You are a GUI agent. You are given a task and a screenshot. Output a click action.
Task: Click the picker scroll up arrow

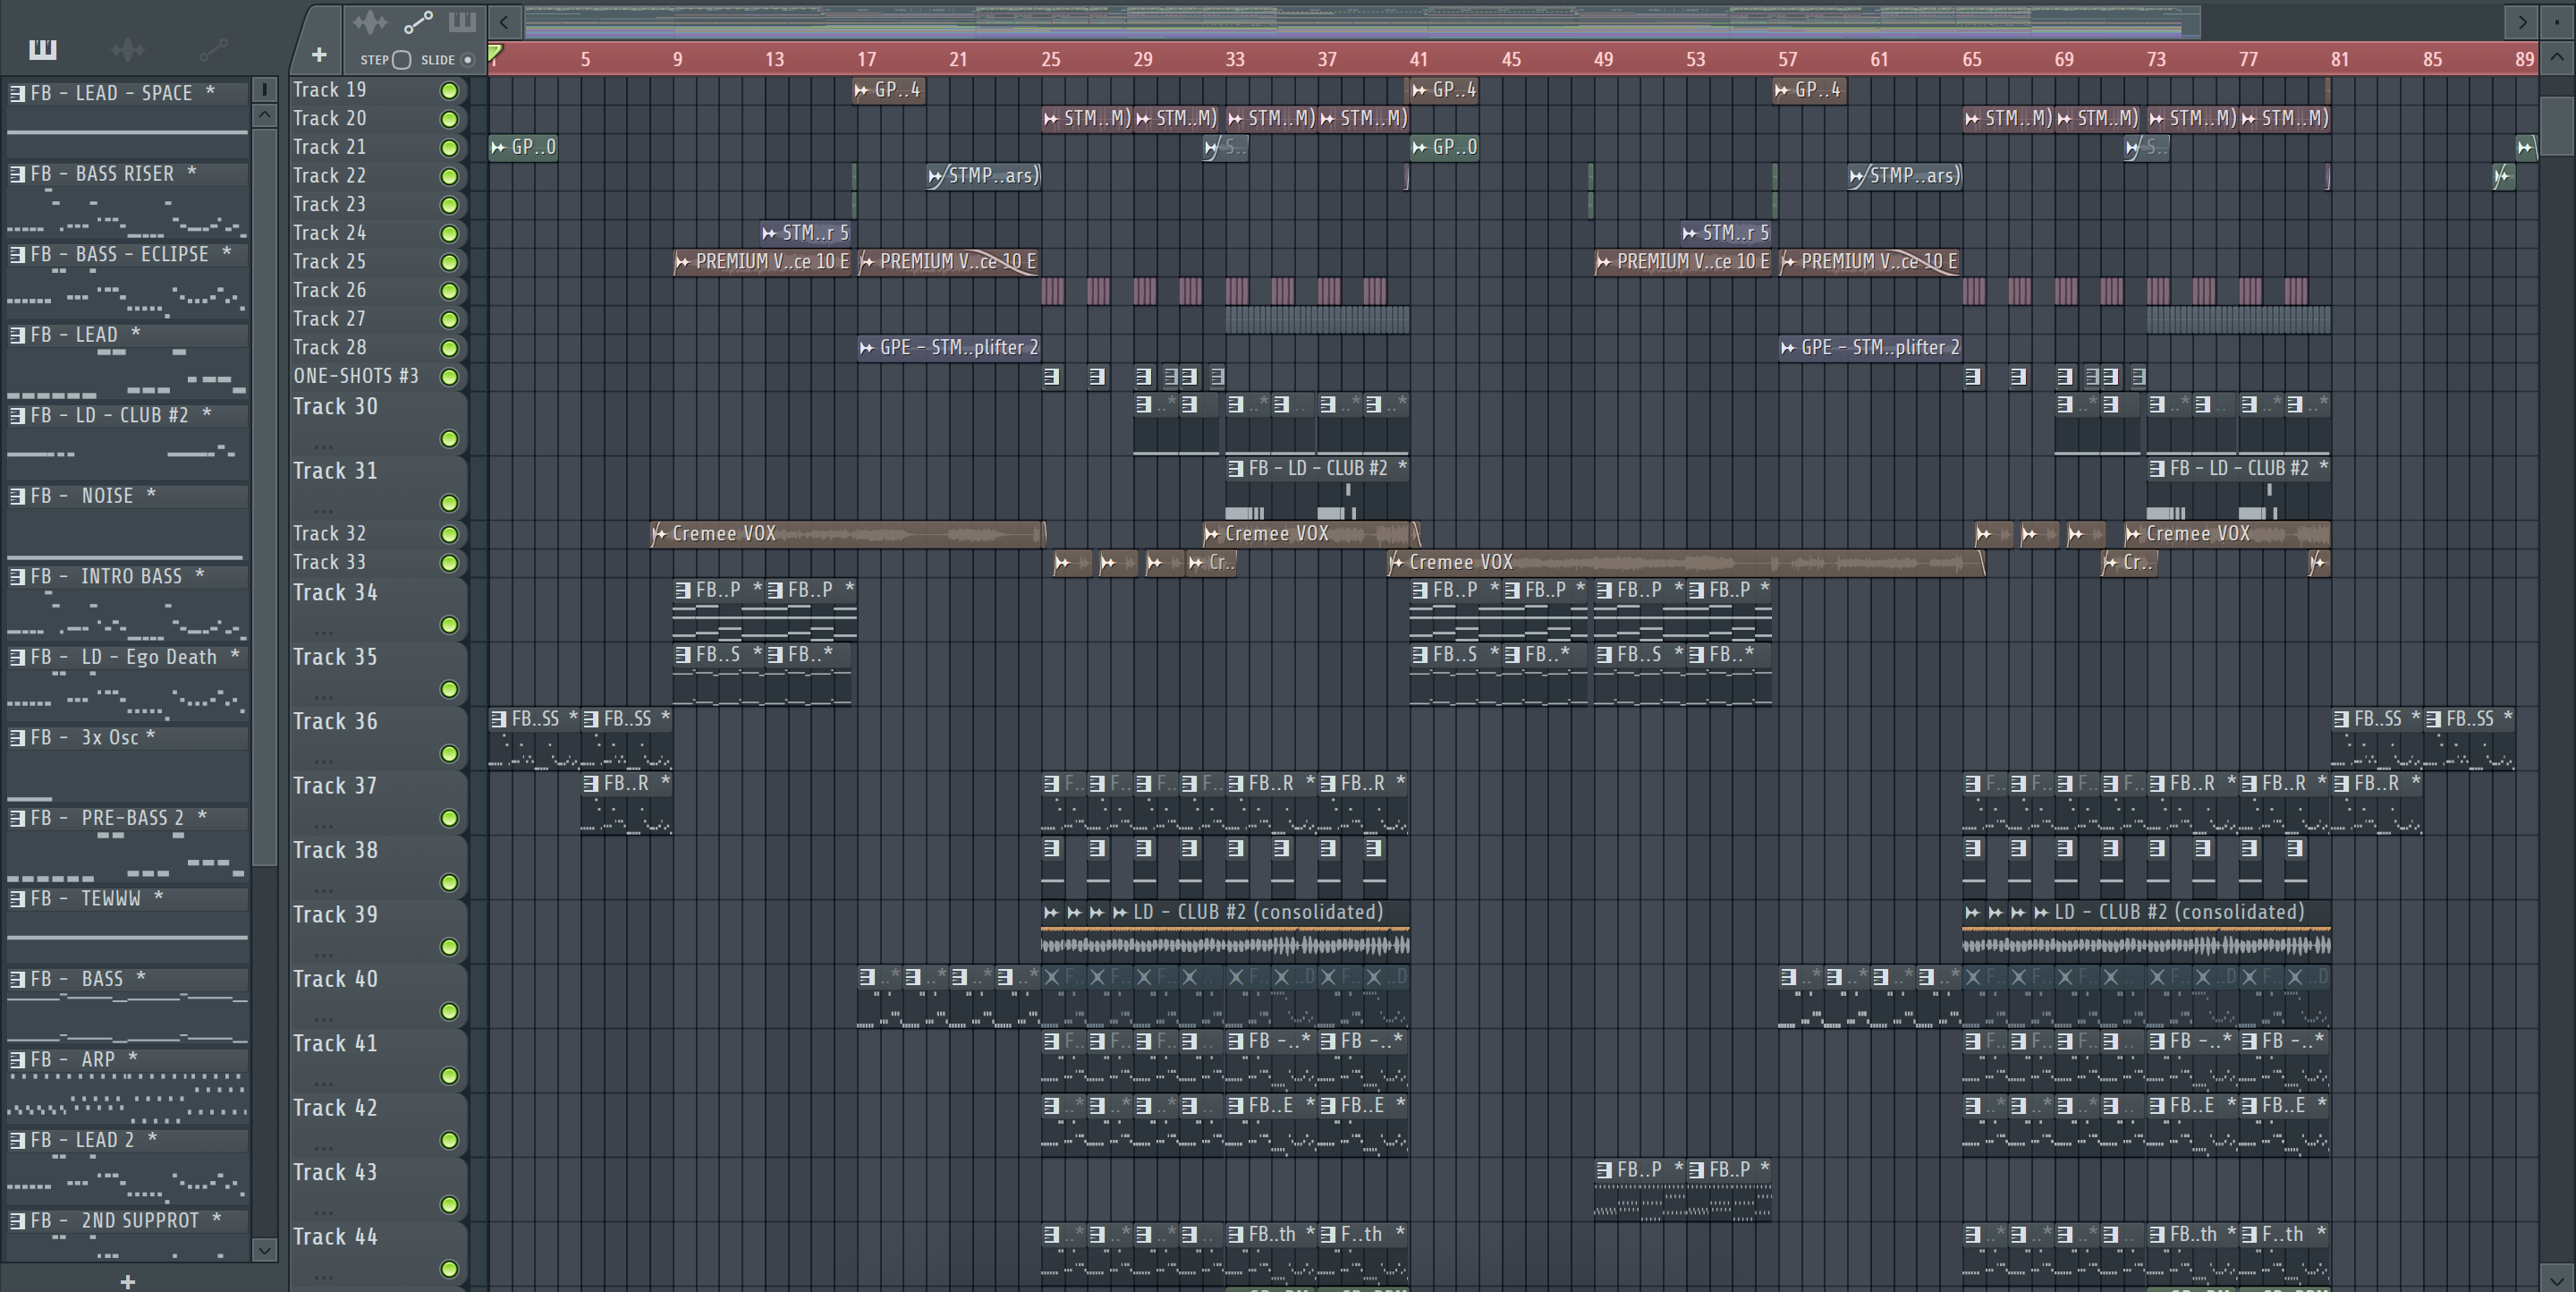coord(264,115)
